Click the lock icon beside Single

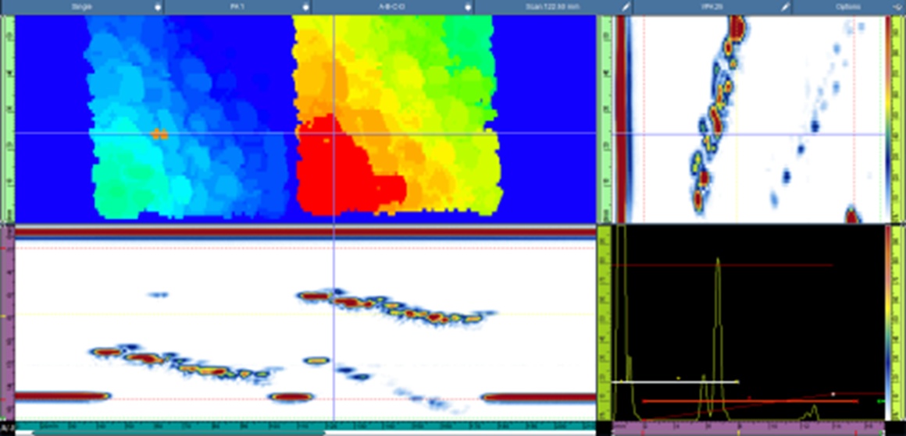tap(159, 6)
